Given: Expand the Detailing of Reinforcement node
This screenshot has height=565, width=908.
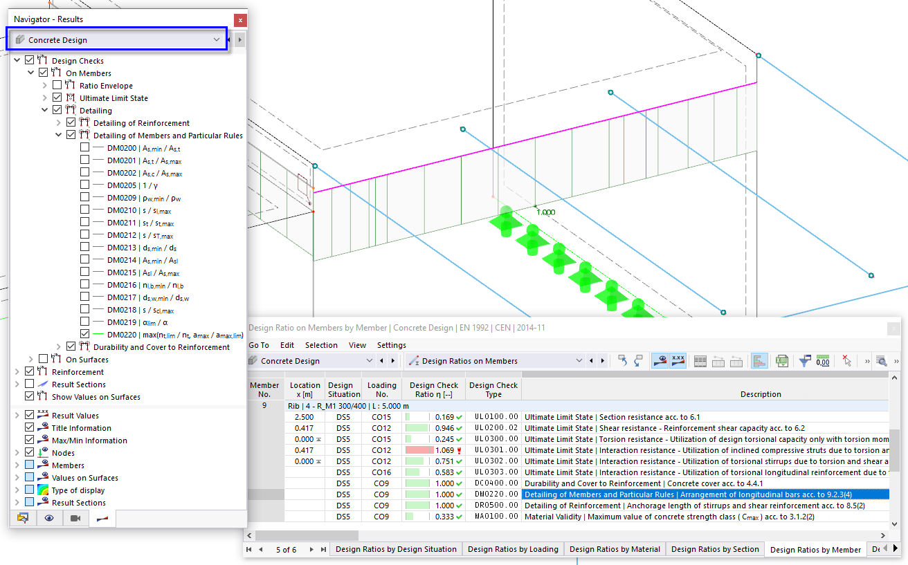Looking at the screenshot, I should tap(59, 123).
